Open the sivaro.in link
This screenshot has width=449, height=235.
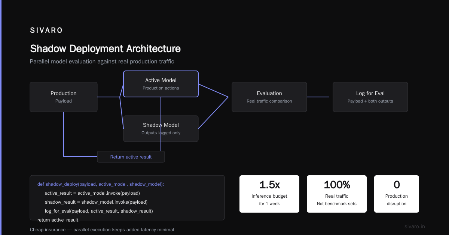(x=415, y=226)
